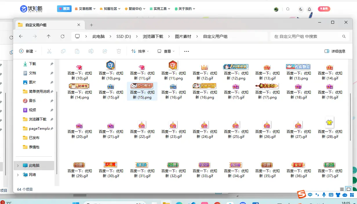Viewport: 357px width, 204px height.
Task: Expand the 此电脑 tree node
Action: [18, 166]
